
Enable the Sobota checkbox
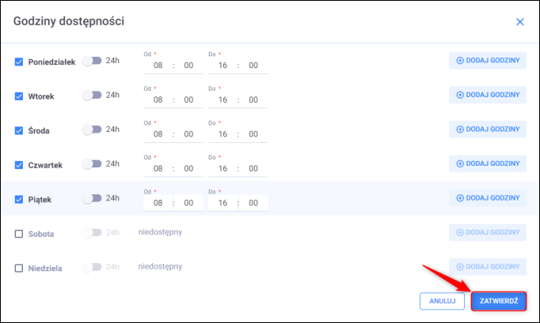tap(19, 234)
